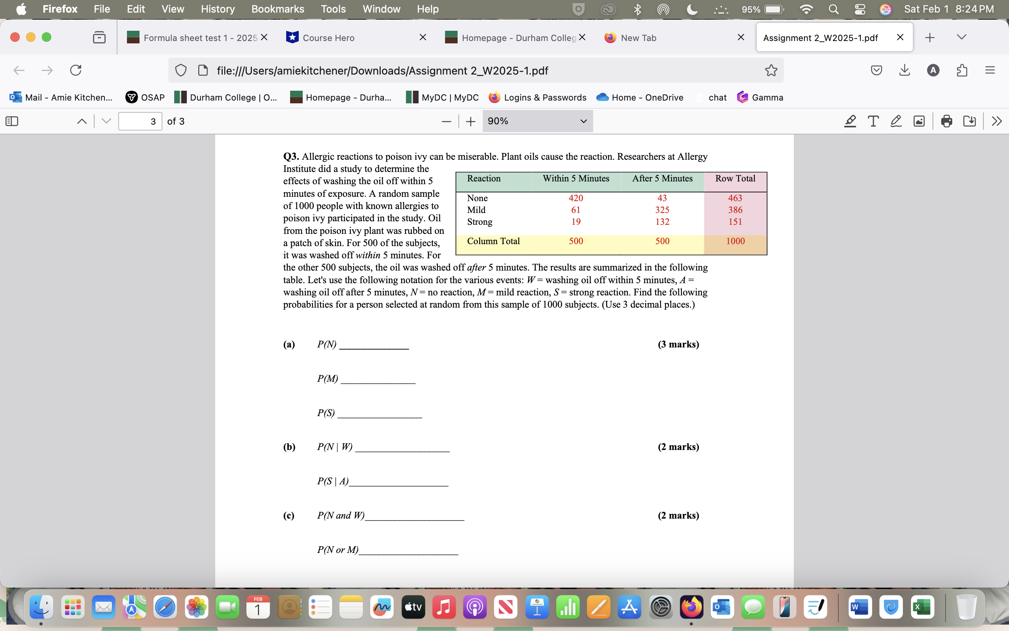Toggle dark mode from the menu bar

point(691,9)
